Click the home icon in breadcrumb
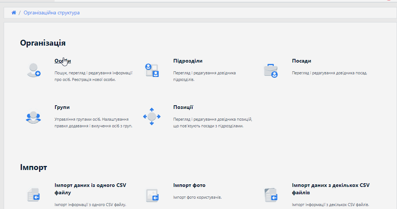The width and height of the screenshot is (397, 209). (14, 13)
